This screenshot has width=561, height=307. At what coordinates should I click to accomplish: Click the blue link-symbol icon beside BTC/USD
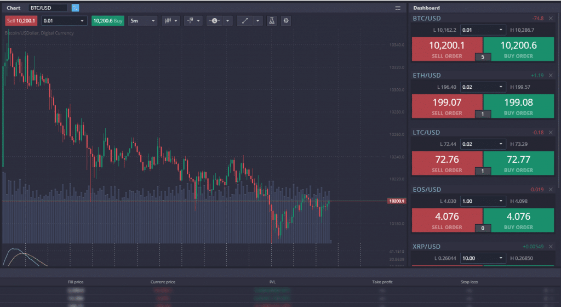75,8
